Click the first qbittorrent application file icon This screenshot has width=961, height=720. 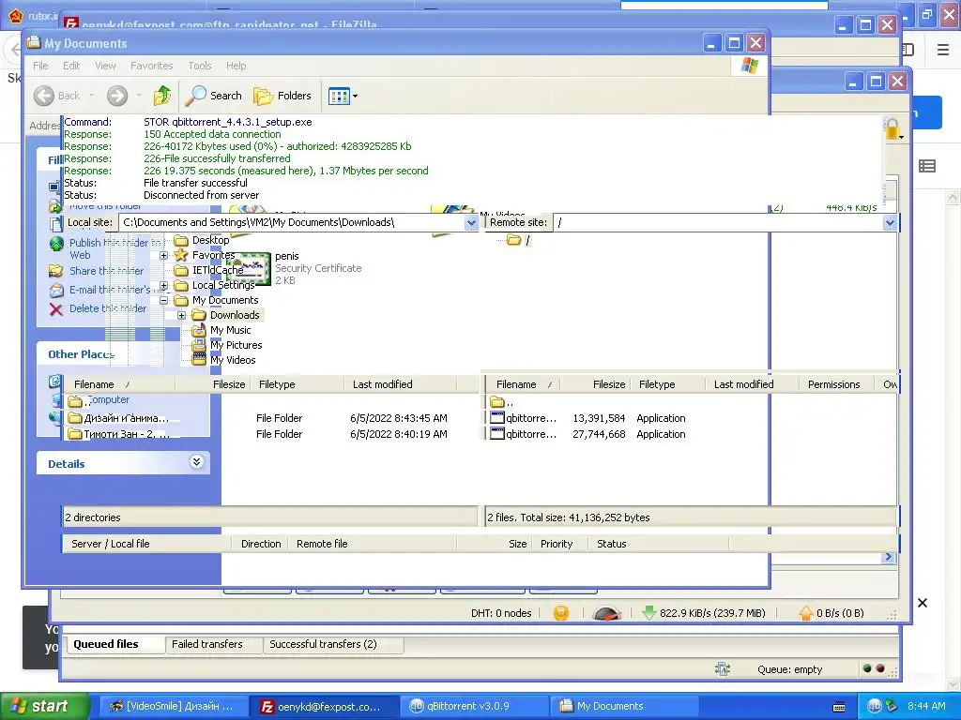tap(497, 418)
